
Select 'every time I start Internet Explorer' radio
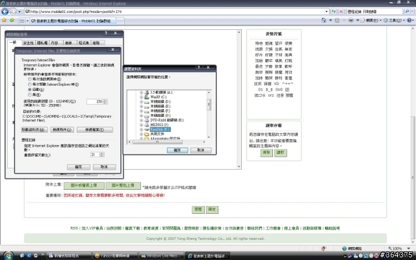(30, 84)
